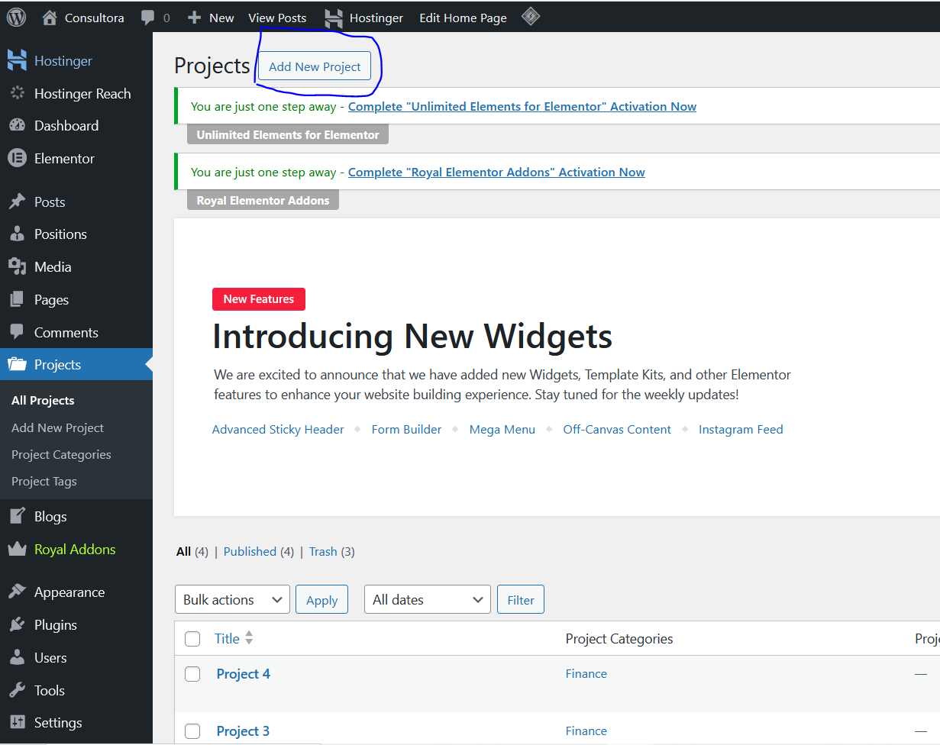Image resolution: width=940 pixels, height=745 pixels.
Task: Toggle the select-all checkbox beside Title
Action: (x=192, y=639)
